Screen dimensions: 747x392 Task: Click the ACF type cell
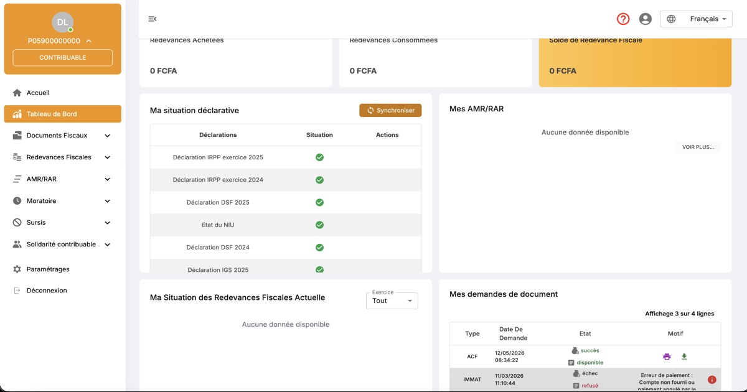[472, 357]
